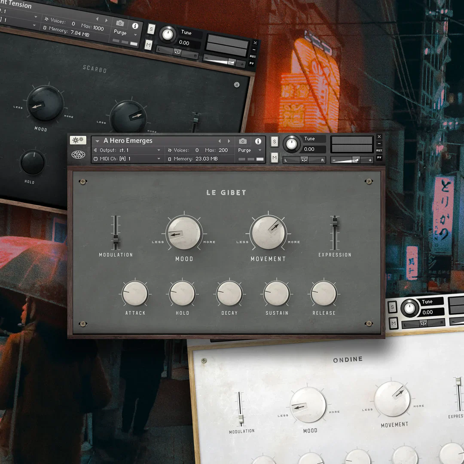Viewport: 464px width, 464px height.
Task: Solo the A Hero Emerges instrument
Action: tap(274, 142)
